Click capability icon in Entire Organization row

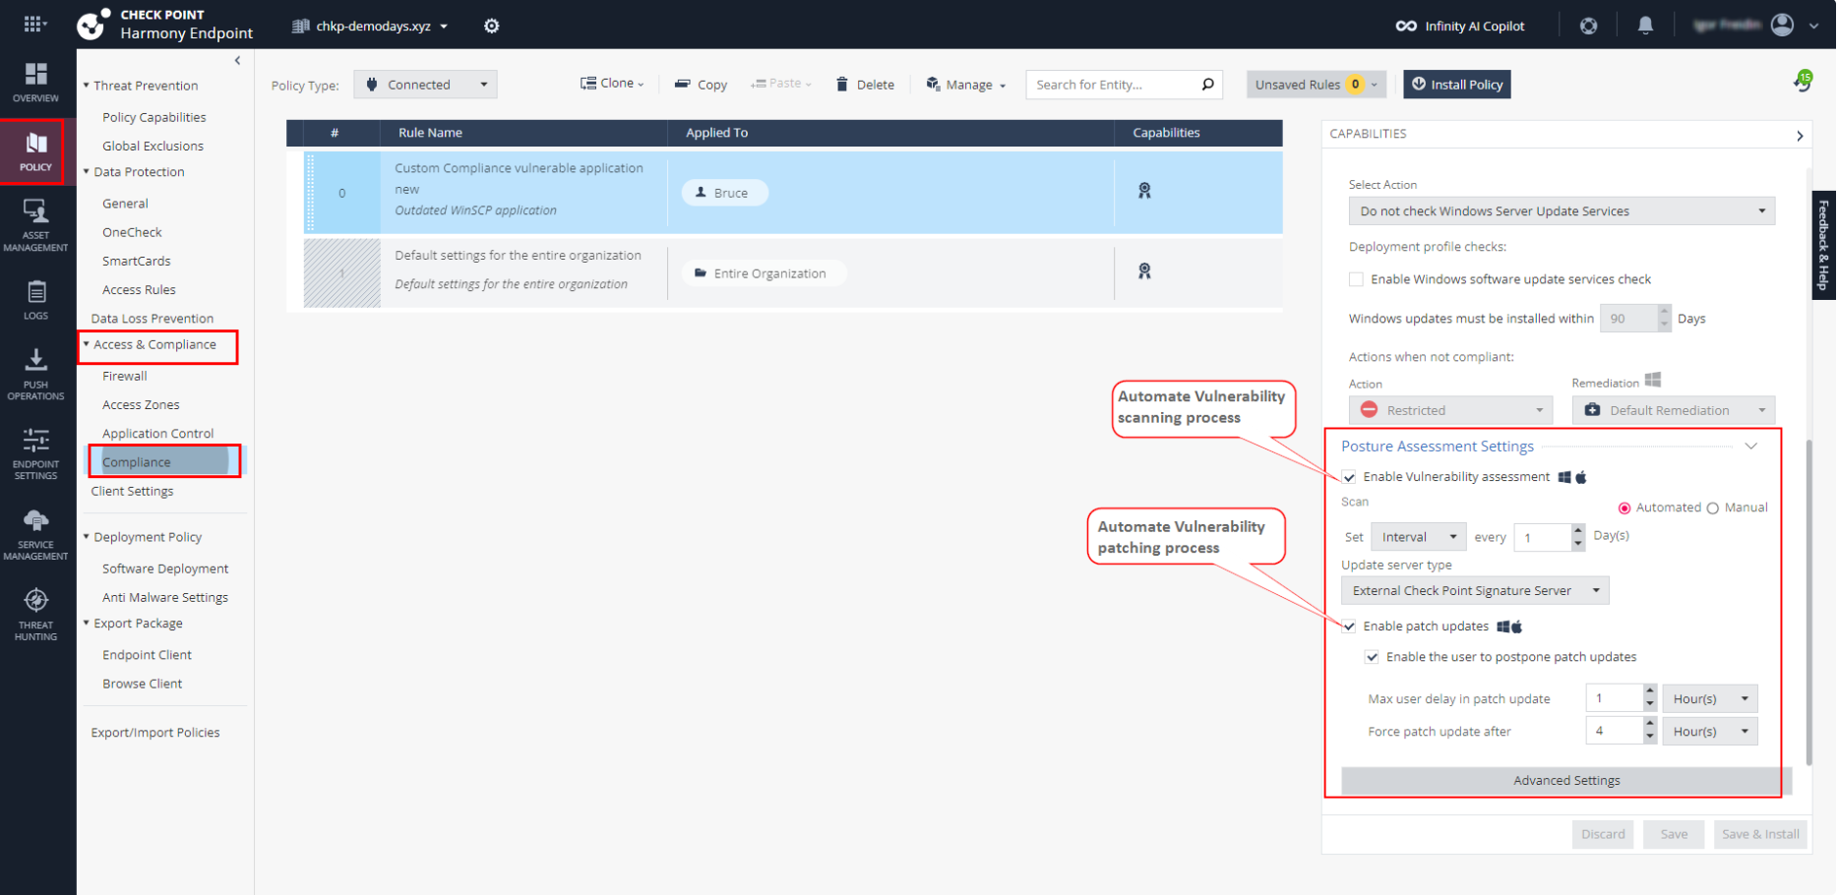[1144, 271]
